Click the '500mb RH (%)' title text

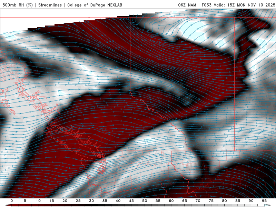click(x=18, y=5)
